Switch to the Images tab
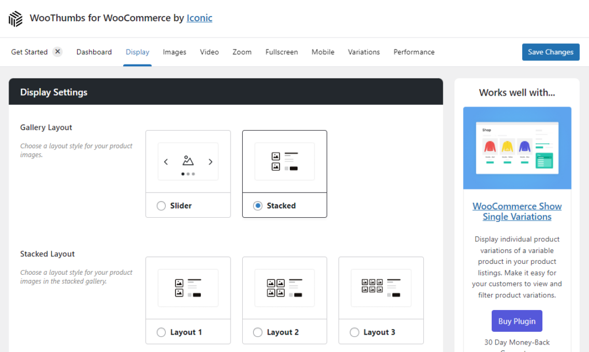Image resolution: width=589 pixels, height=352 pixels. click(x=174, y=52)
